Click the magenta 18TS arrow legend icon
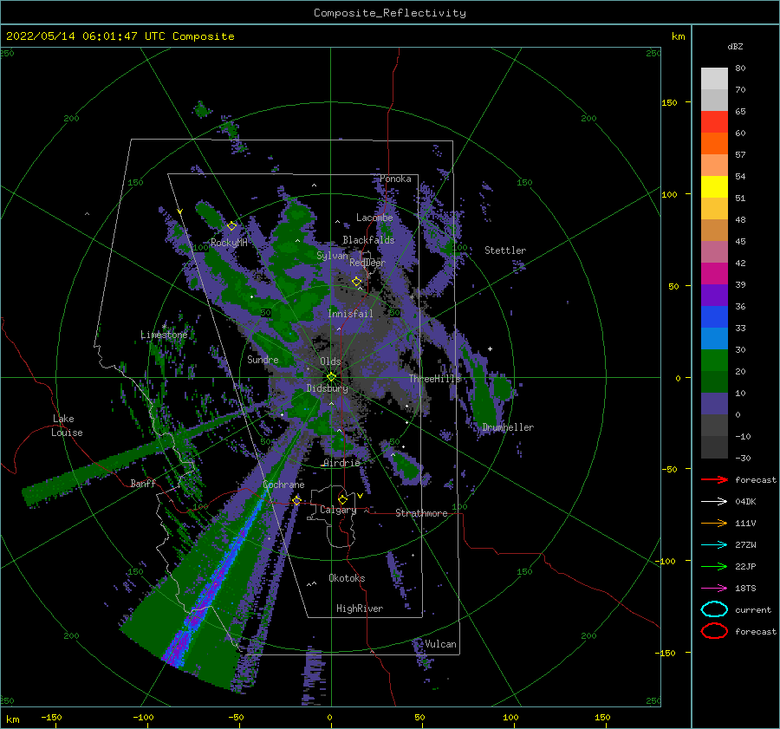Screen dimensions: 780x729 (x=714, y=589)
